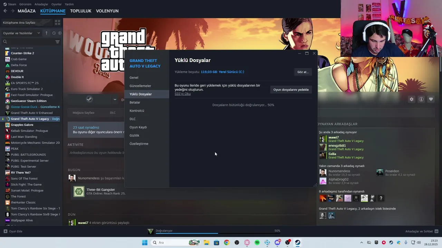Open the Arkadaşlar menu
442x248 pixels.
point(41,4)
